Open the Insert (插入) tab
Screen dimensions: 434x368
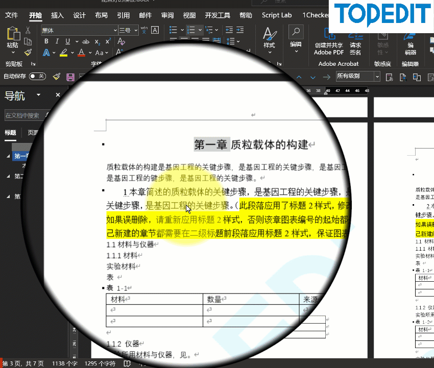point(57,15)
